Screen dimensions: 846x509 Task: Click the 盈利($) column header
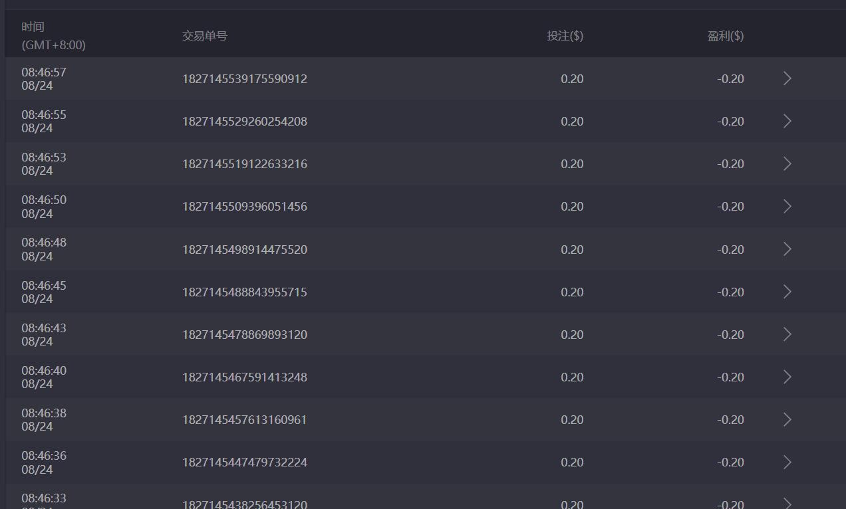(x=725, y=36)
